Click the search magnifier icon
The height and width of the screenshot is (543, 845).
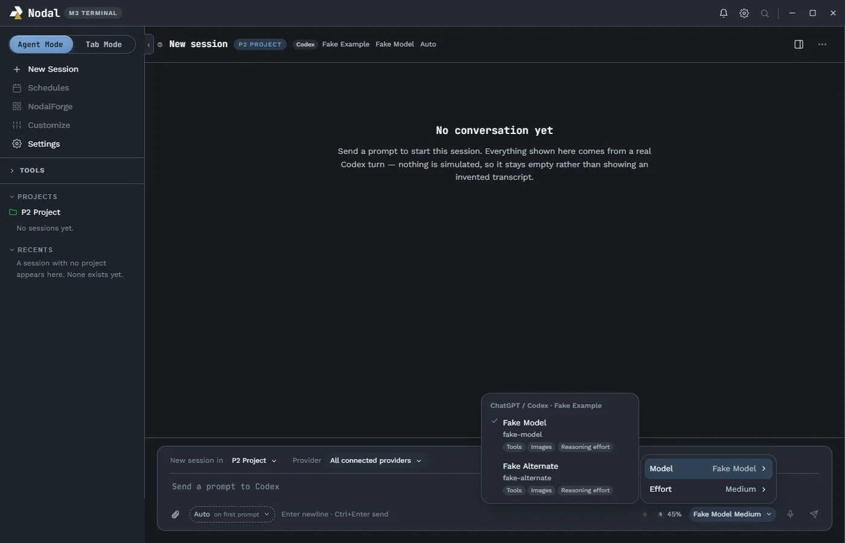coord(765,13)
